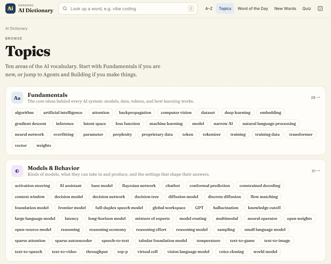Click the slash shortcut key badge
The height and width of the screenshot is (264, 331).
coord(191,9)
